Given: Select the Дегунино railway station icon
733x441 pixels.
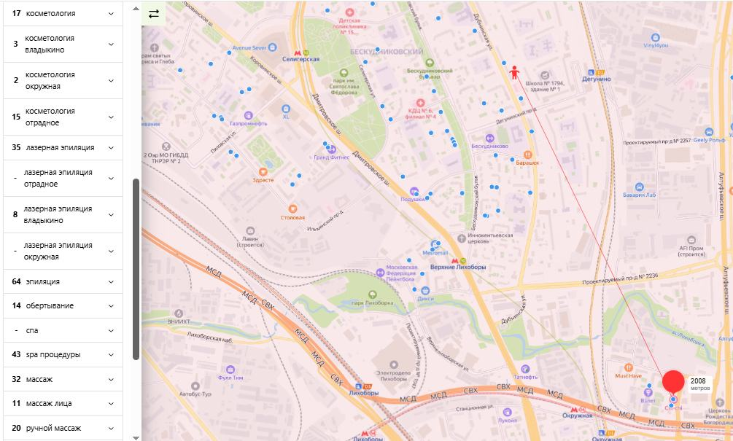Looking at the screenshot, I should click(592, 72).
